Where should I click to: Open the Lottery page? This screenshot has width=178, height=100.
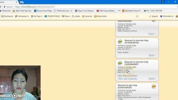[76, 16]
